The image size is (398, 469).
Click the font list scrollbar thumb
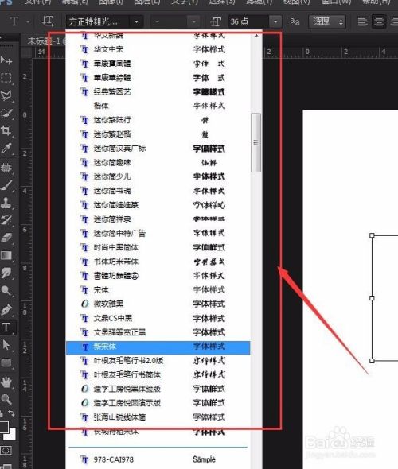tap(256, 142)
